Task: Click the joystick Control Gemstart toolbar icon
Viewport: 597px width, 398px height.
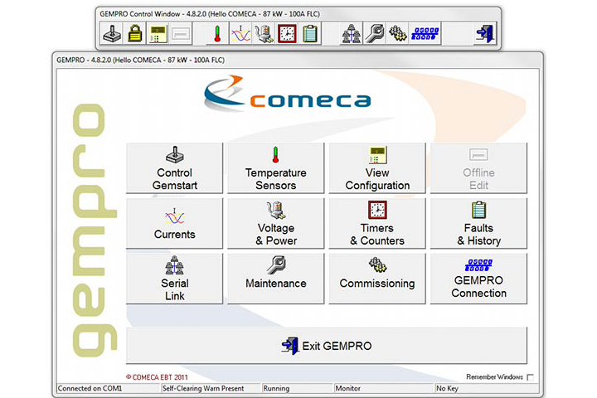Action: (112, 33)
